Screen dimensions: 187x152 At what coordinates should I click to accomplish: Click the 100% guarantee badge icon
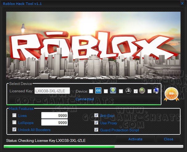[172, 94]
